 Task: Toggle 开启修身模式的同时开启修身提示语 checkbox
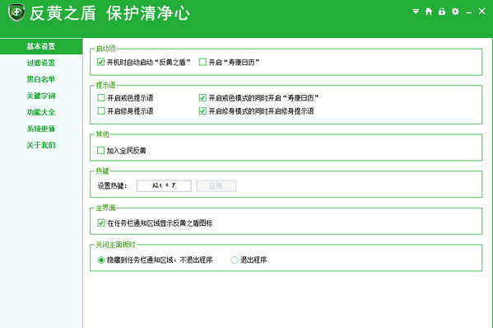coord(202,110)
